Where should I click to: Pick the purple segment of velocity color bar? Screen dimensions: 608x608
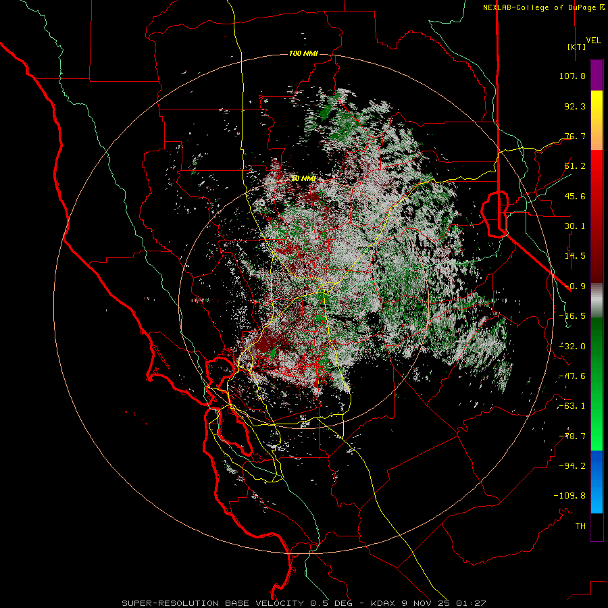(x=597, y=75)
